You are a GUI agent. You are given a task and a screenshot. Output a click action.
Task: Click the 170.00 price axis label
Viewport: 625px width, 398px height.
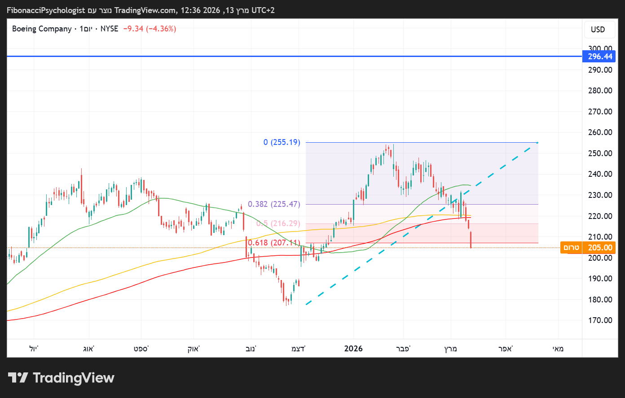[x=600, y=320]
